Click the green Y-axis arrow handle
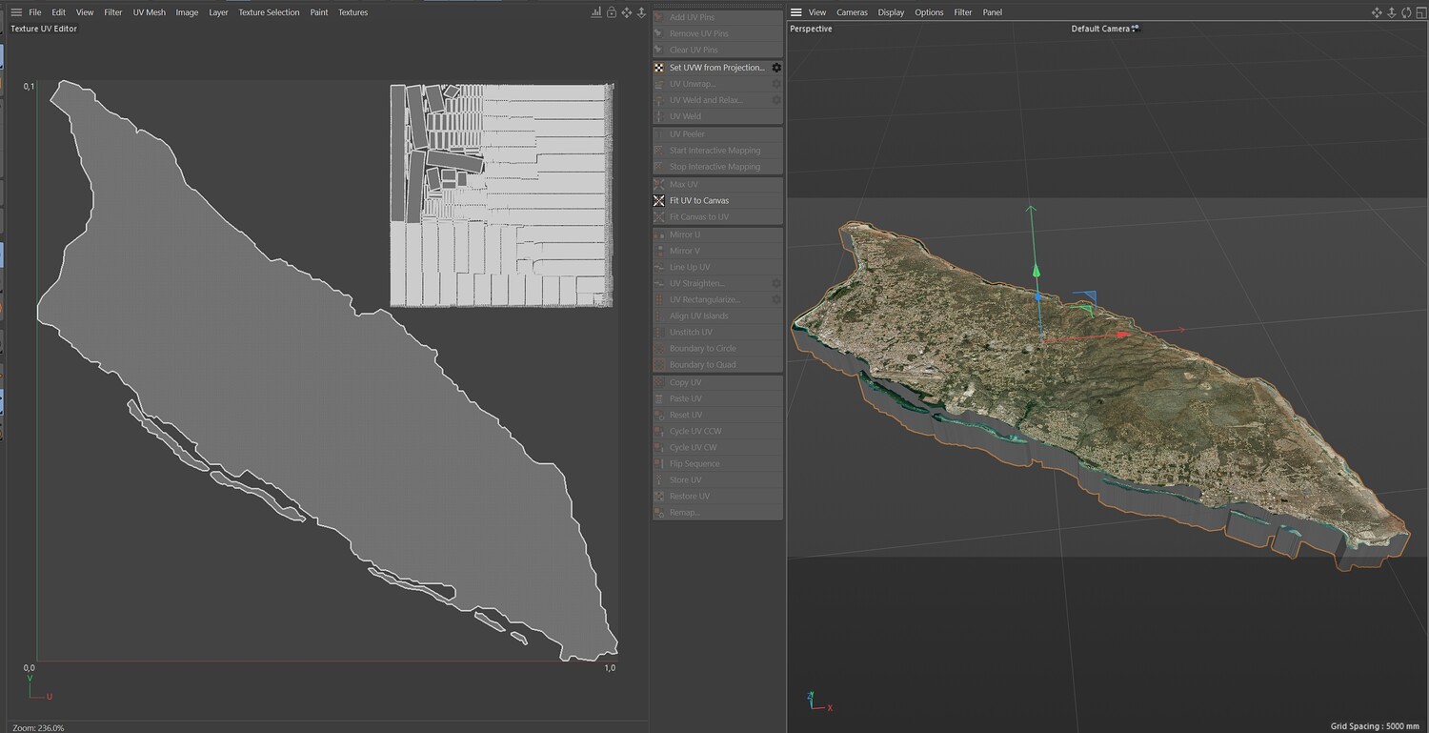This screenshot has width=1429, height=733. (1036, 271)
